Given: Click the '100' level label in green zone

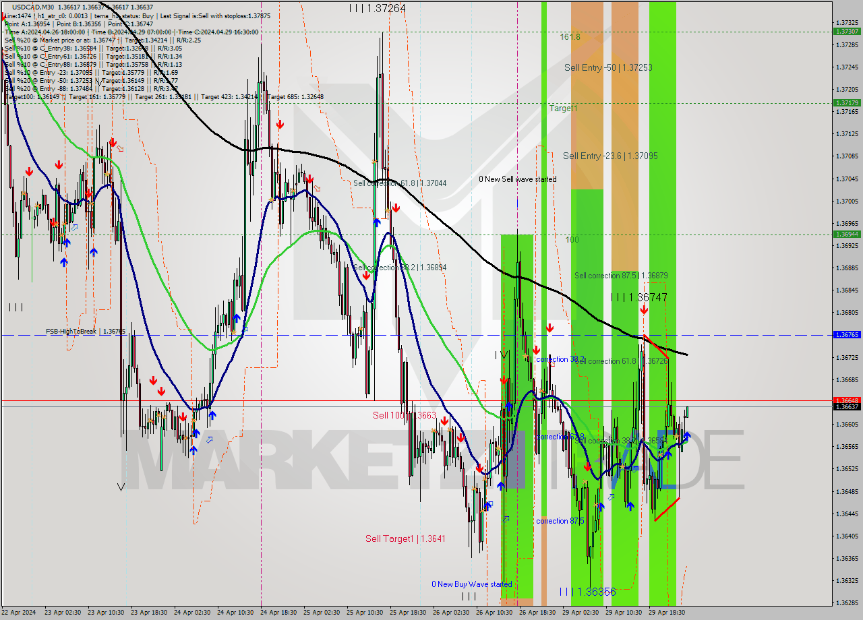Looking at the screenshot, I should tap(572, 239).
